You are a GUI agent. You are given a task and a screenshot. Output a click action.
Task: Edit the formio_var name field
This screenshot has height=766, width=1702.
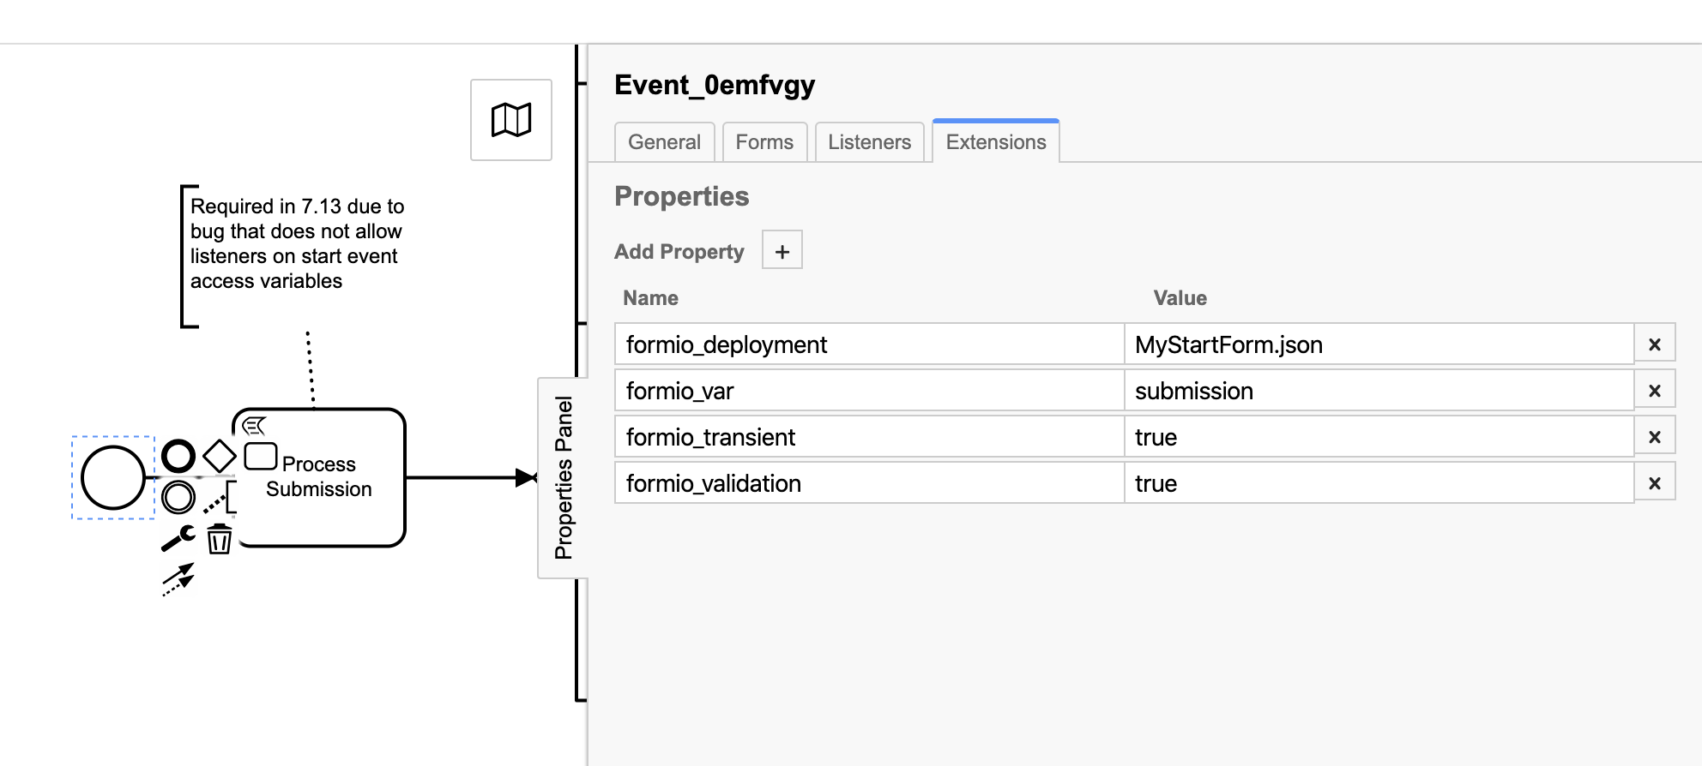[869, 391]
